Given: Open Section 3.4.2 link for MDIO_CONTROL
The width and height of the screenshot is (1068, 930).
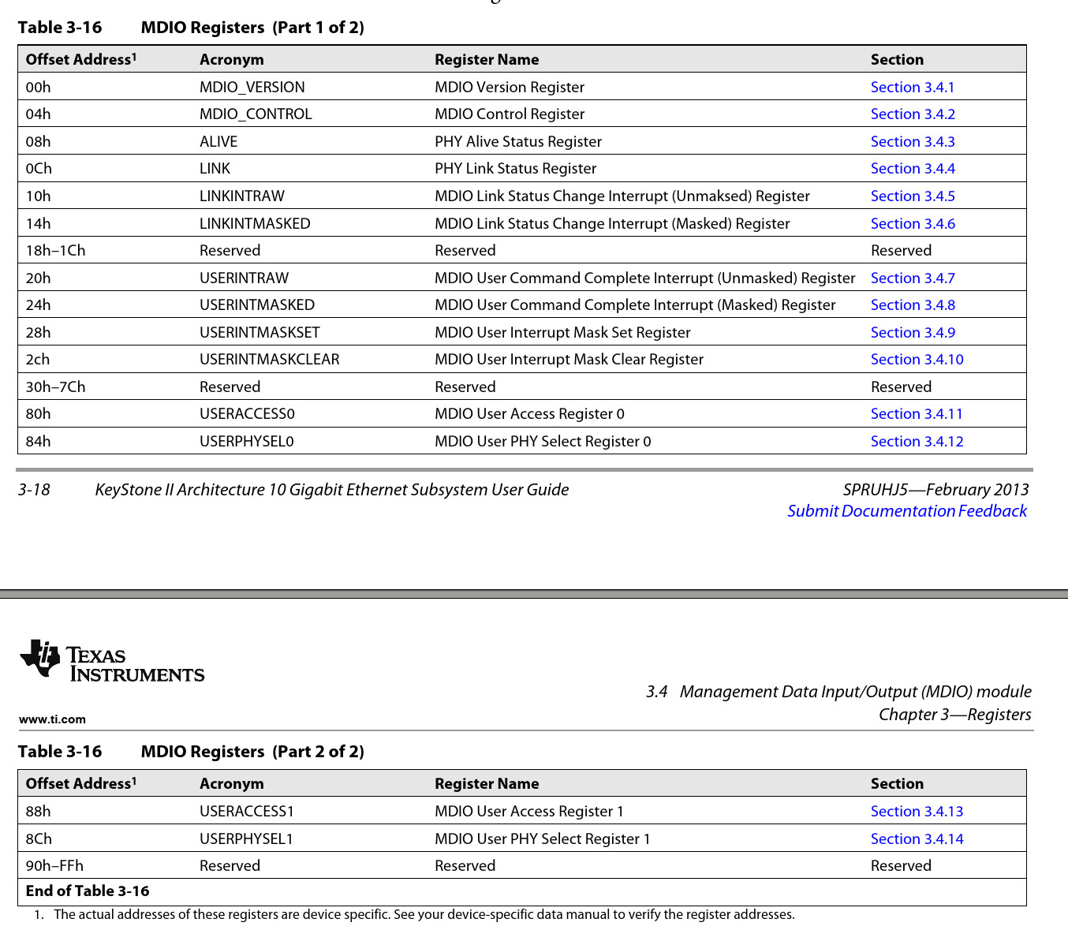Looking at the screenshot, I should (912, 114).
